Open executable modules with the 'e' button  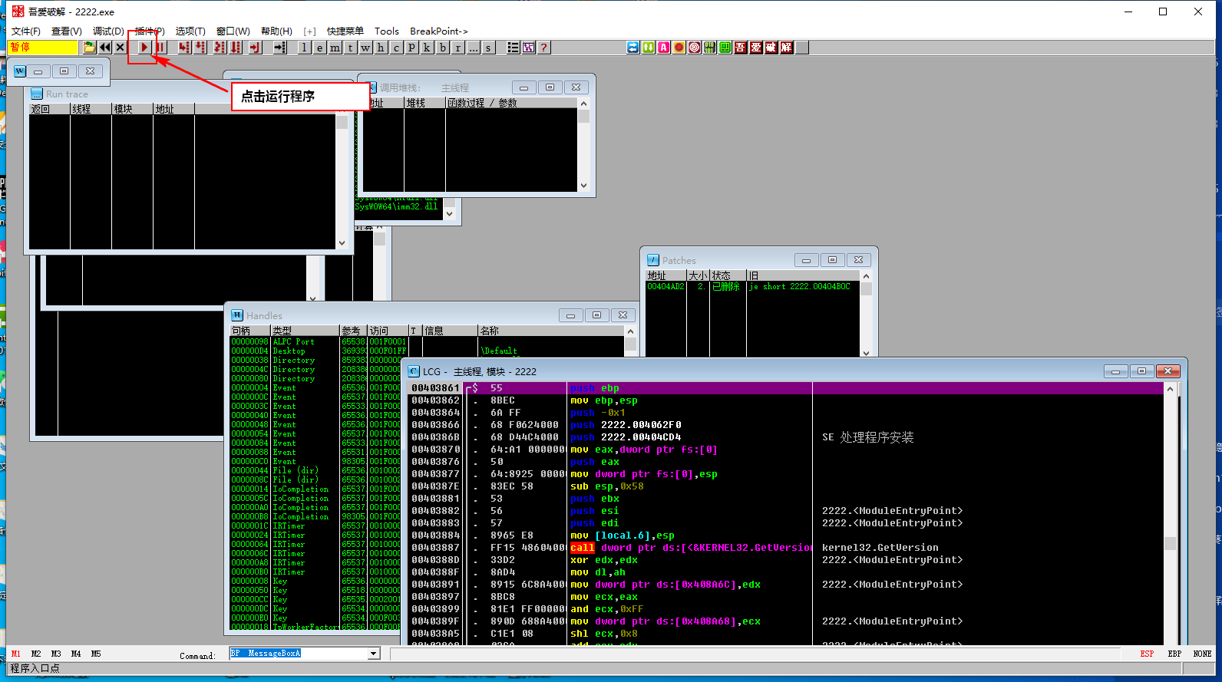point(320,48)
